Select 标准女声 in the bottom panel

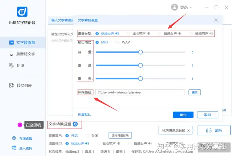click(x=67, y=143)
